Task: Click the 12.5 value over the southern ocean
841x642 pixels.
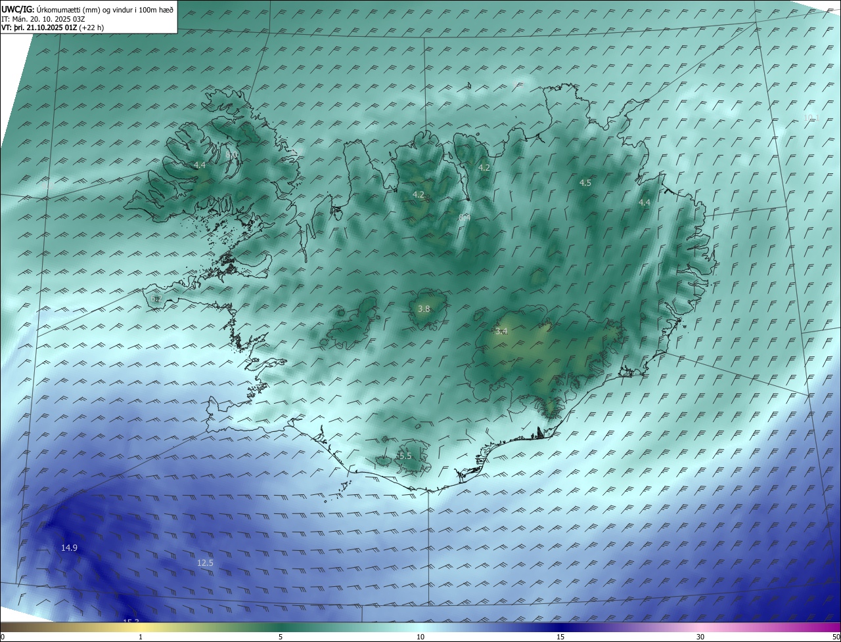Action: coord(205,563)
